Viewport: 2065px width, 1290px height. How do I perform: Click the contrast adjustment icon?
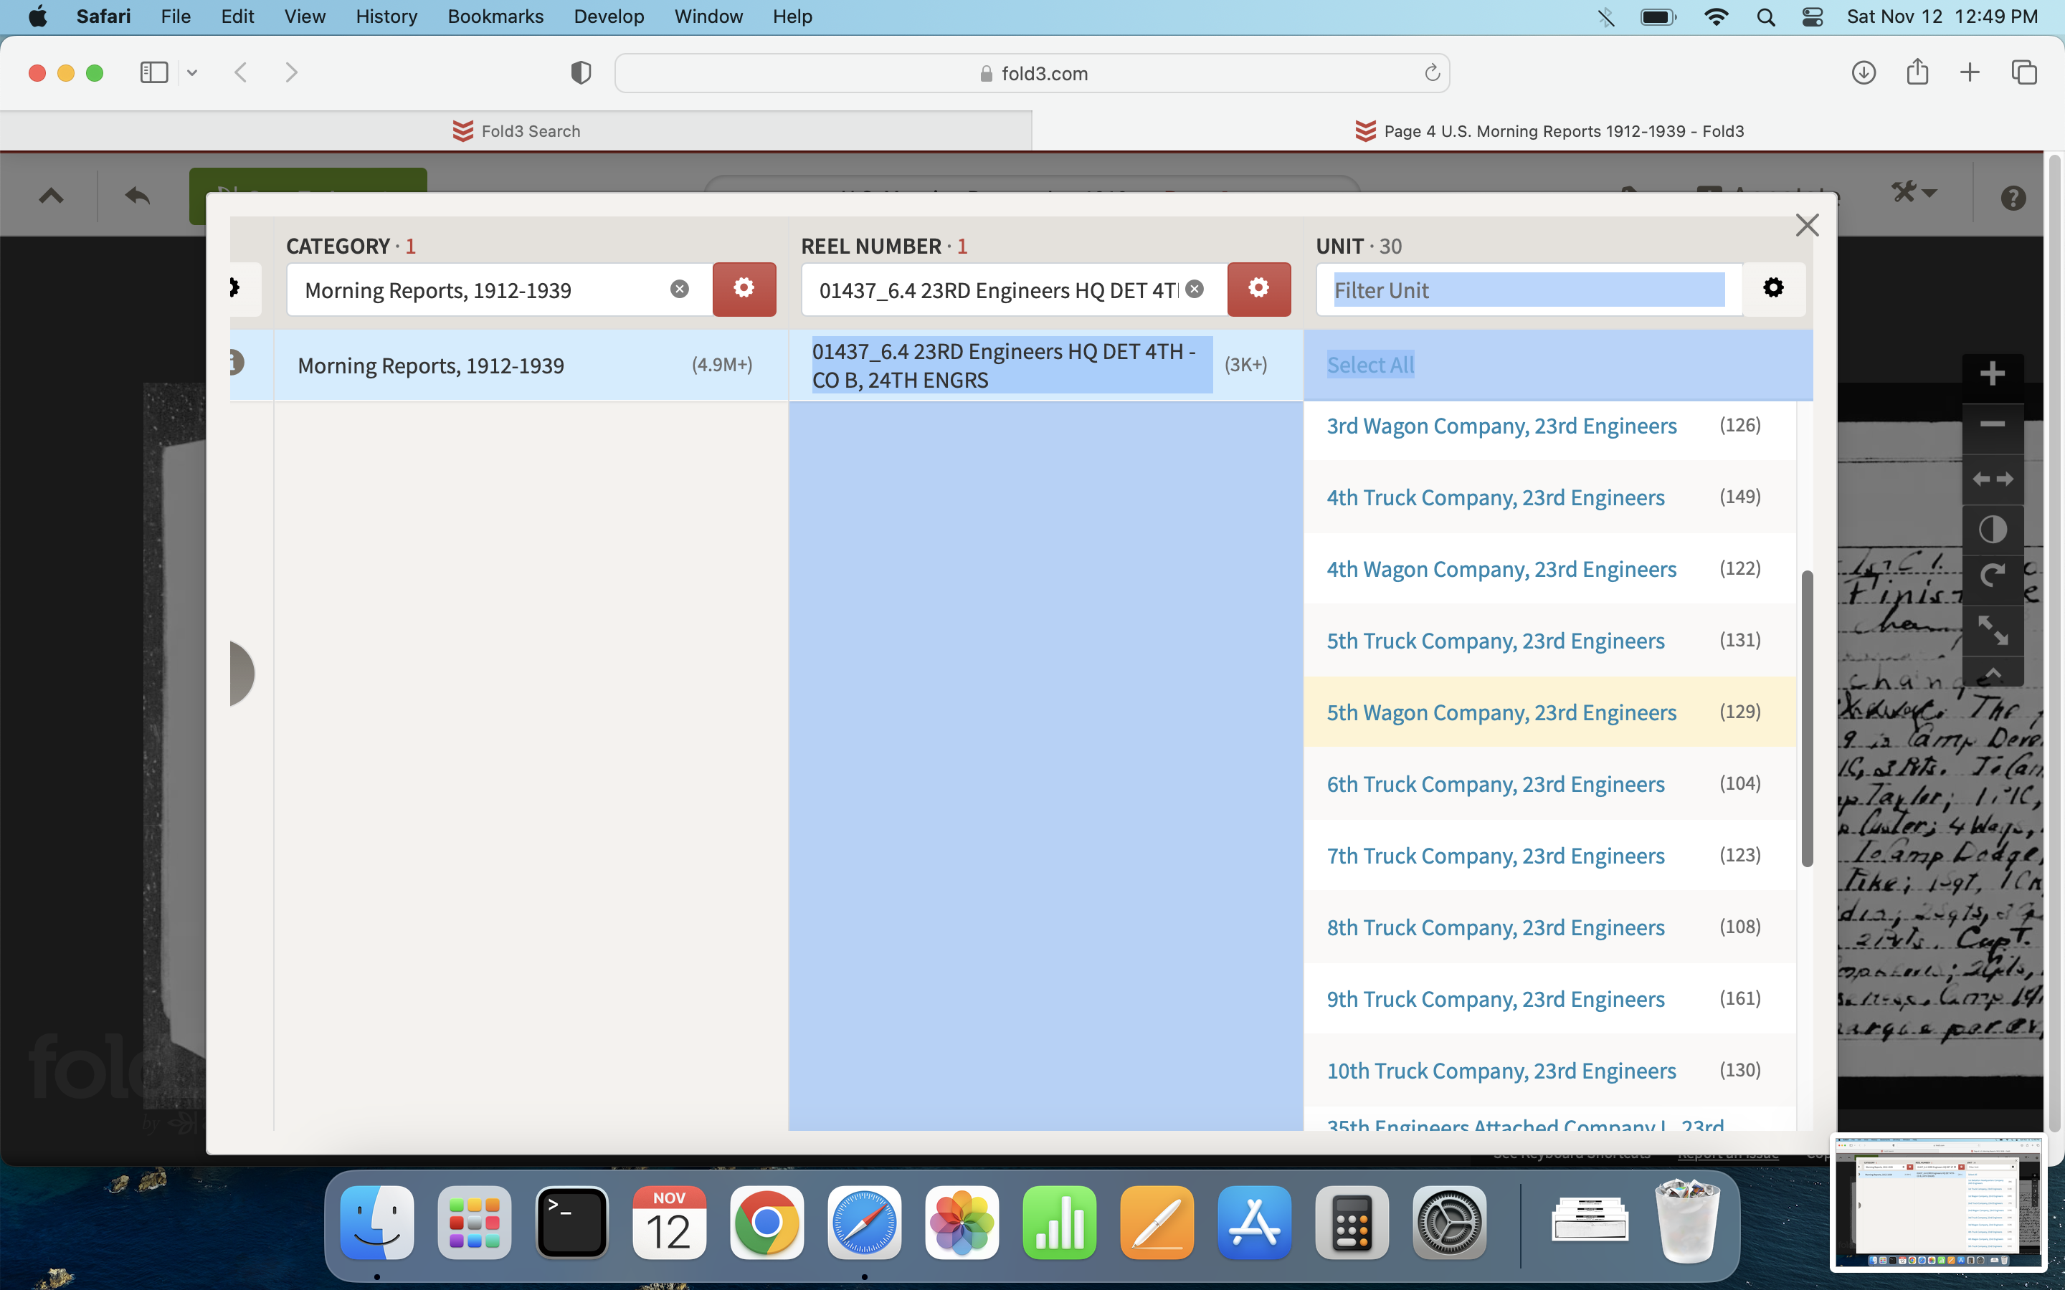click(x=1992, y=530)
